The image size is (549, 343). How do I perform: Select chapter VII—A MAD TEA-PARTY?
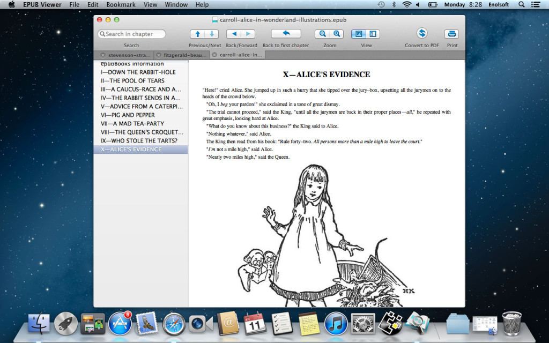tap(132, 123)
